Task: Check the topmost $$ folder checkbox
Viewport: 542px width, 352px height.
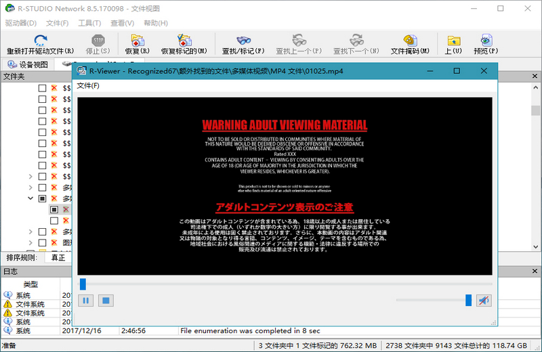Action: (x=42, y=89)
